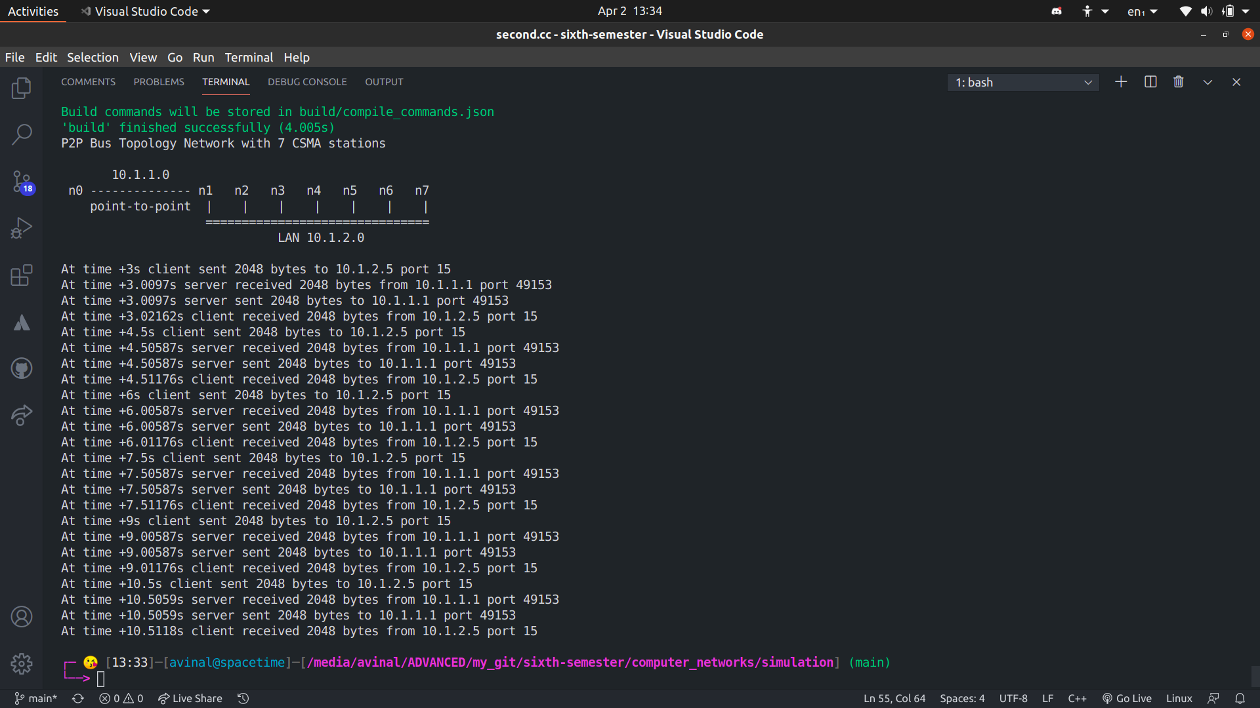
Task: Open the system status menu arrow at top right
Action: coord(1246,11)
